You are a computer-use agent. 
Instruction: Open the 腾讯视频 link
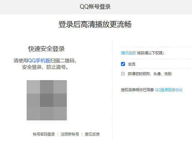(128, 53)
